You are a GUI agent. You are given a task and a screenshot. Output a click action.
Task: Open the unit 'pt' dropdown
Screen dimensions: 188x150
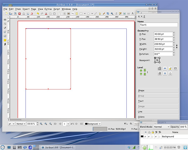click(12, 124)
